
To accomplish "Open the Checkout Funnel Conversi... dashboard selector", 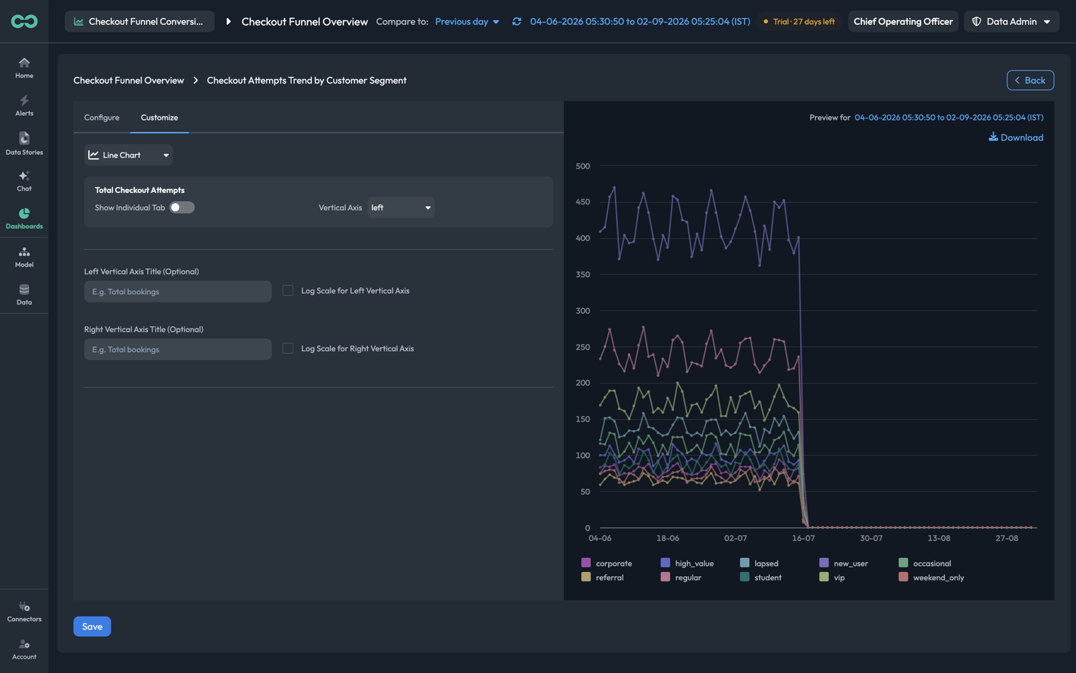I will (139, 22).
